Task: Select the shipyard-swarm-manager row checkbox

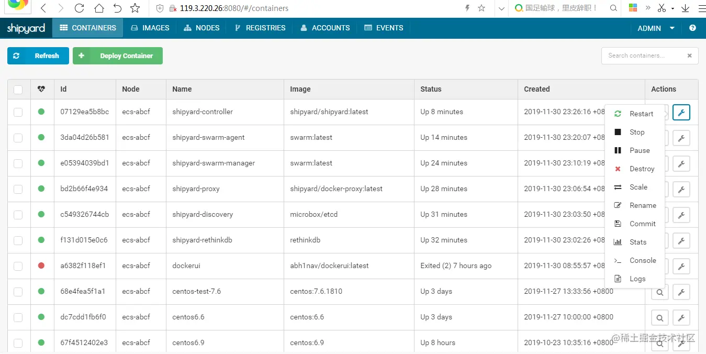Action: click(x=18, y=163)
